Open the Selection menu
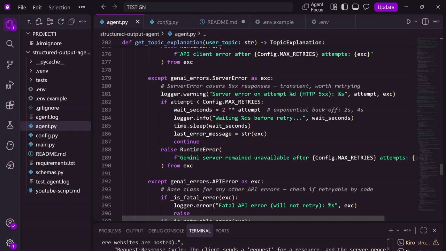446x251 pixels. click(59, 7)
